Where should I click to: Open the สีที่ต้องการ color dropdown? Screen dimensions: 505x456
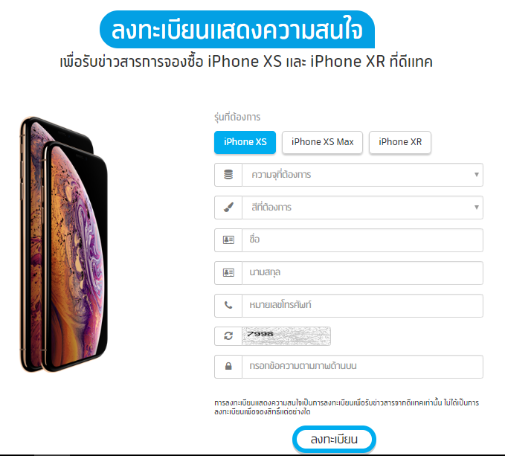point(363,208)
